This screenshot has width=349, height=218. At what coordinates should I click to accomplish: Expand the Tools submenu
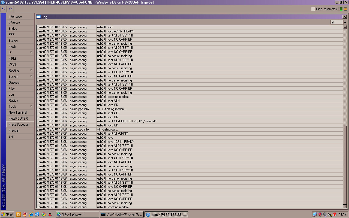click(20, 107)
